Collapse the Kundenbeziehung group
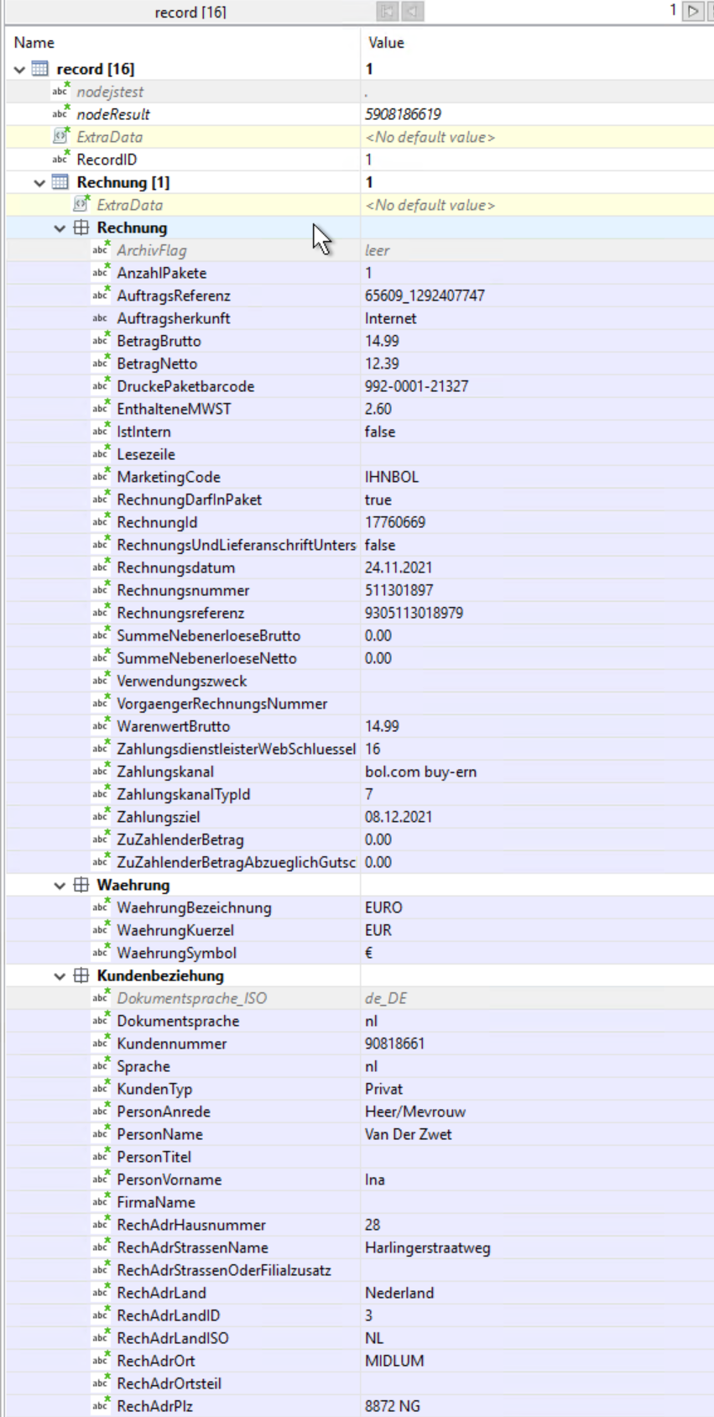The width and height of the screenshot is (714, 1417). [x=60, y=976]
